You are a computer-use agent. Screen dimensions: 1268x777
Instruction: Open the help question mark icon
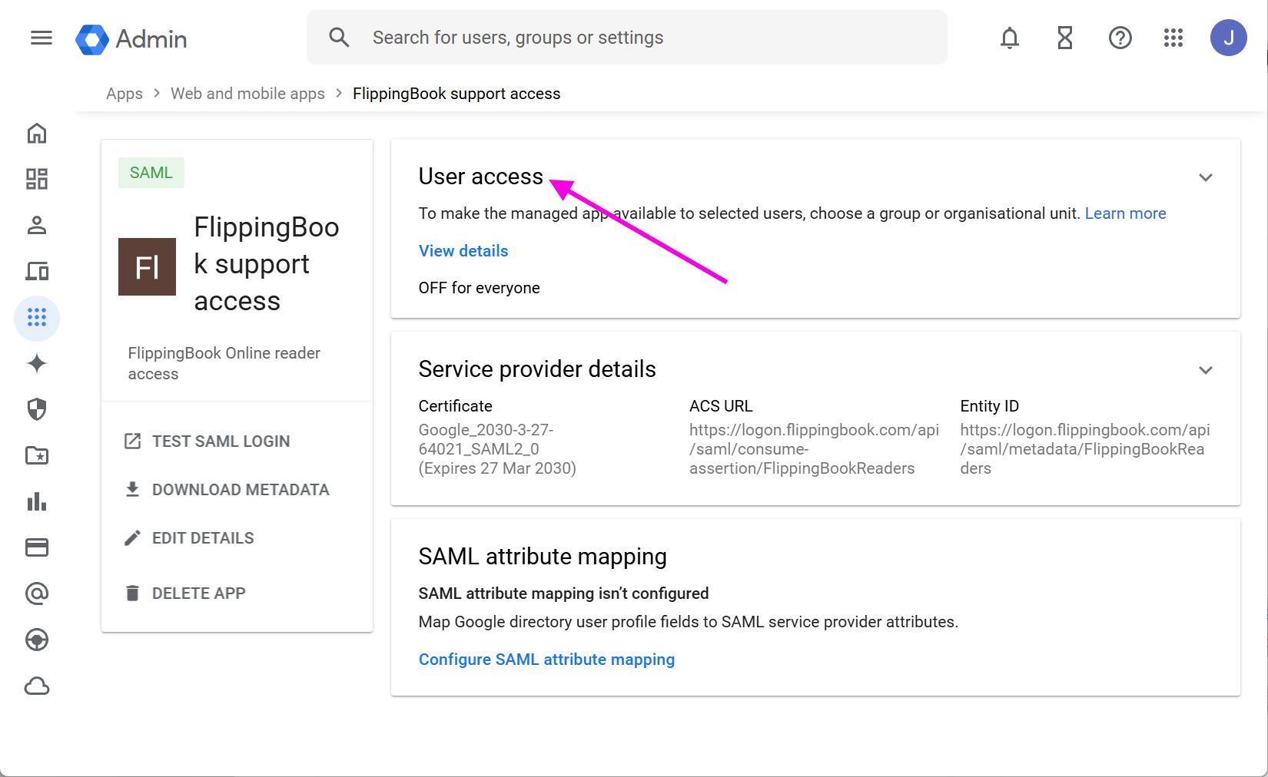coord(1120,38)
